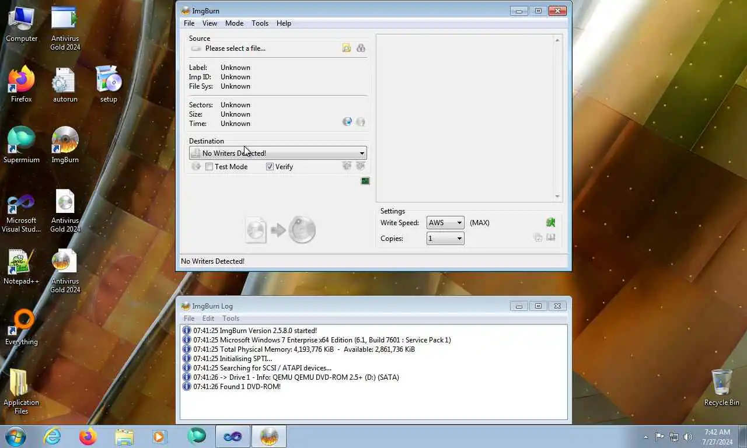Click the 'Please select a file...' source text
Viewport: 747px width, 448px height.
pyautogui.click(x=235, y=48)
